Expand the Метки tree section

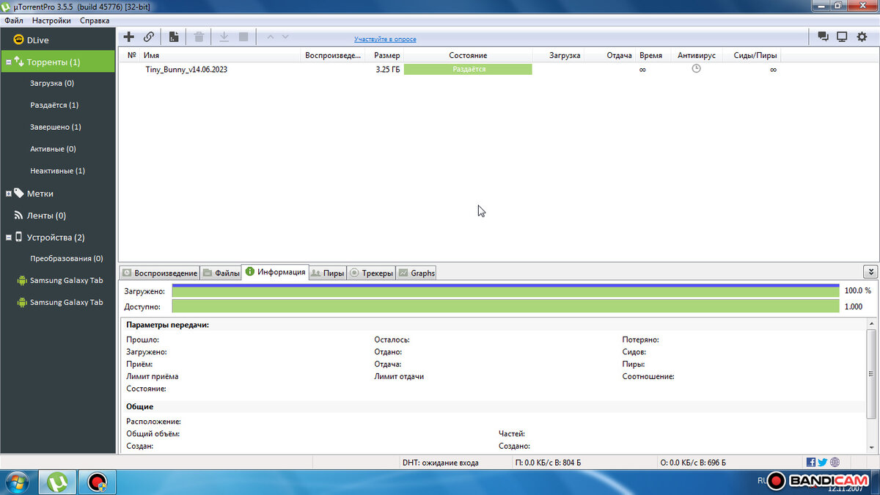8,194
